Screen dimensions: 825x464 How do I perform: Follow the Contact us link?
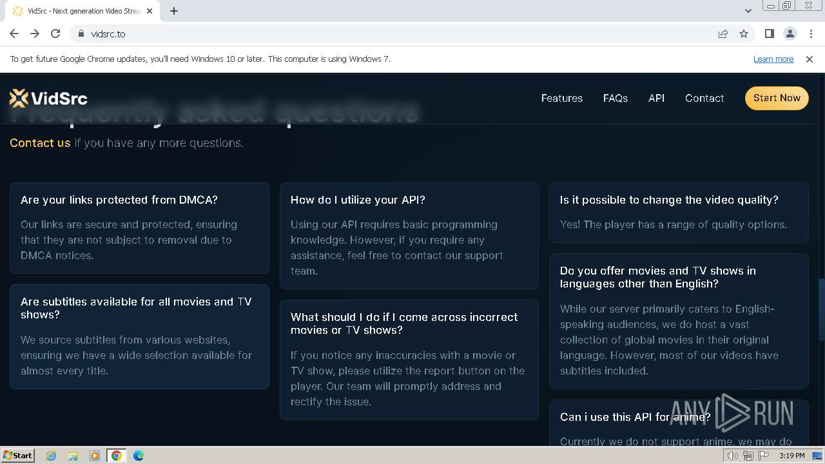(40, 143)
